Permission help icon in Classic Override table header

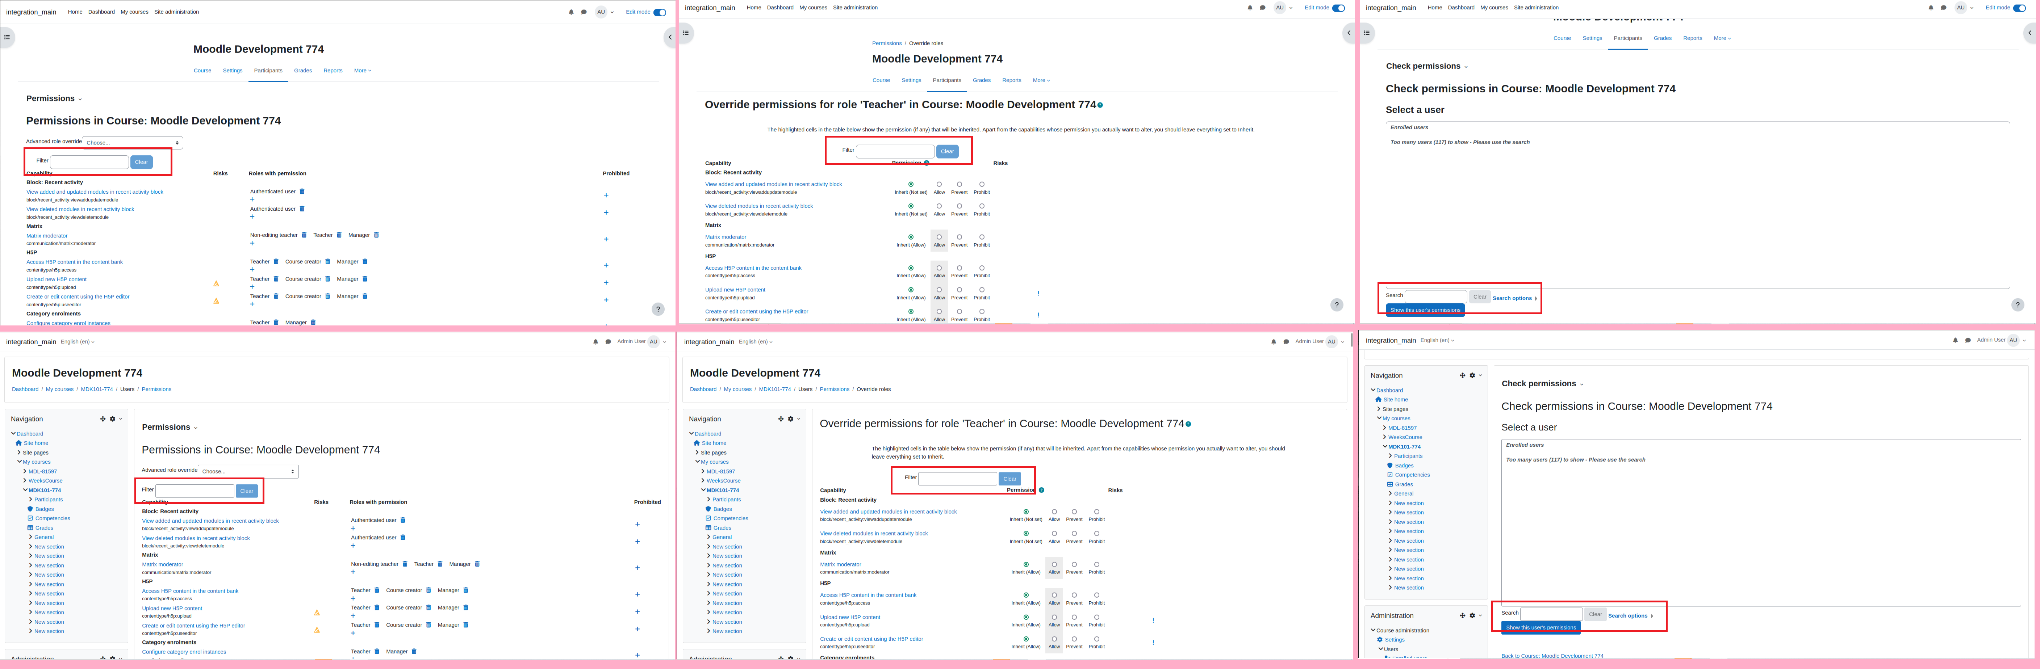click(1041, 490)
